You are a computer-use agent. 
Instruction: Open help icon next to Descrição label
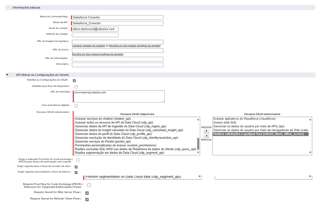pyautogui.click(x=68, y=64)
